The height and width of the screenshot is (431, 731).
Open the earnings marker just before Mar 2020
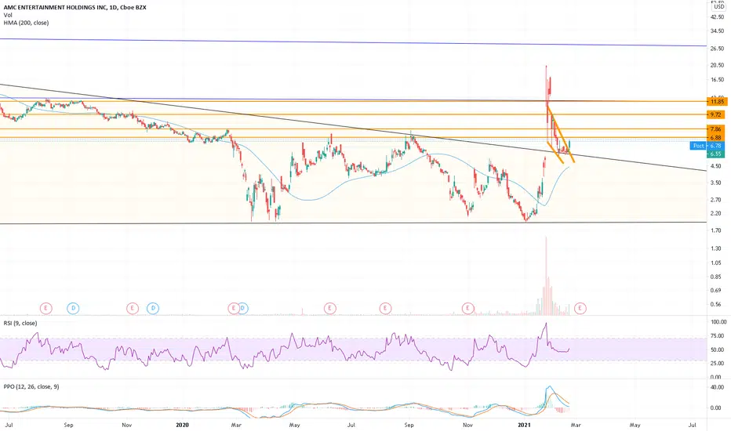(233, 308)
